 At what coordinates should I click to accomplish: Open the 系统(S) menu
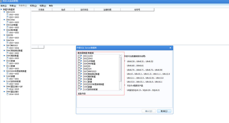[x=3, y=6]
